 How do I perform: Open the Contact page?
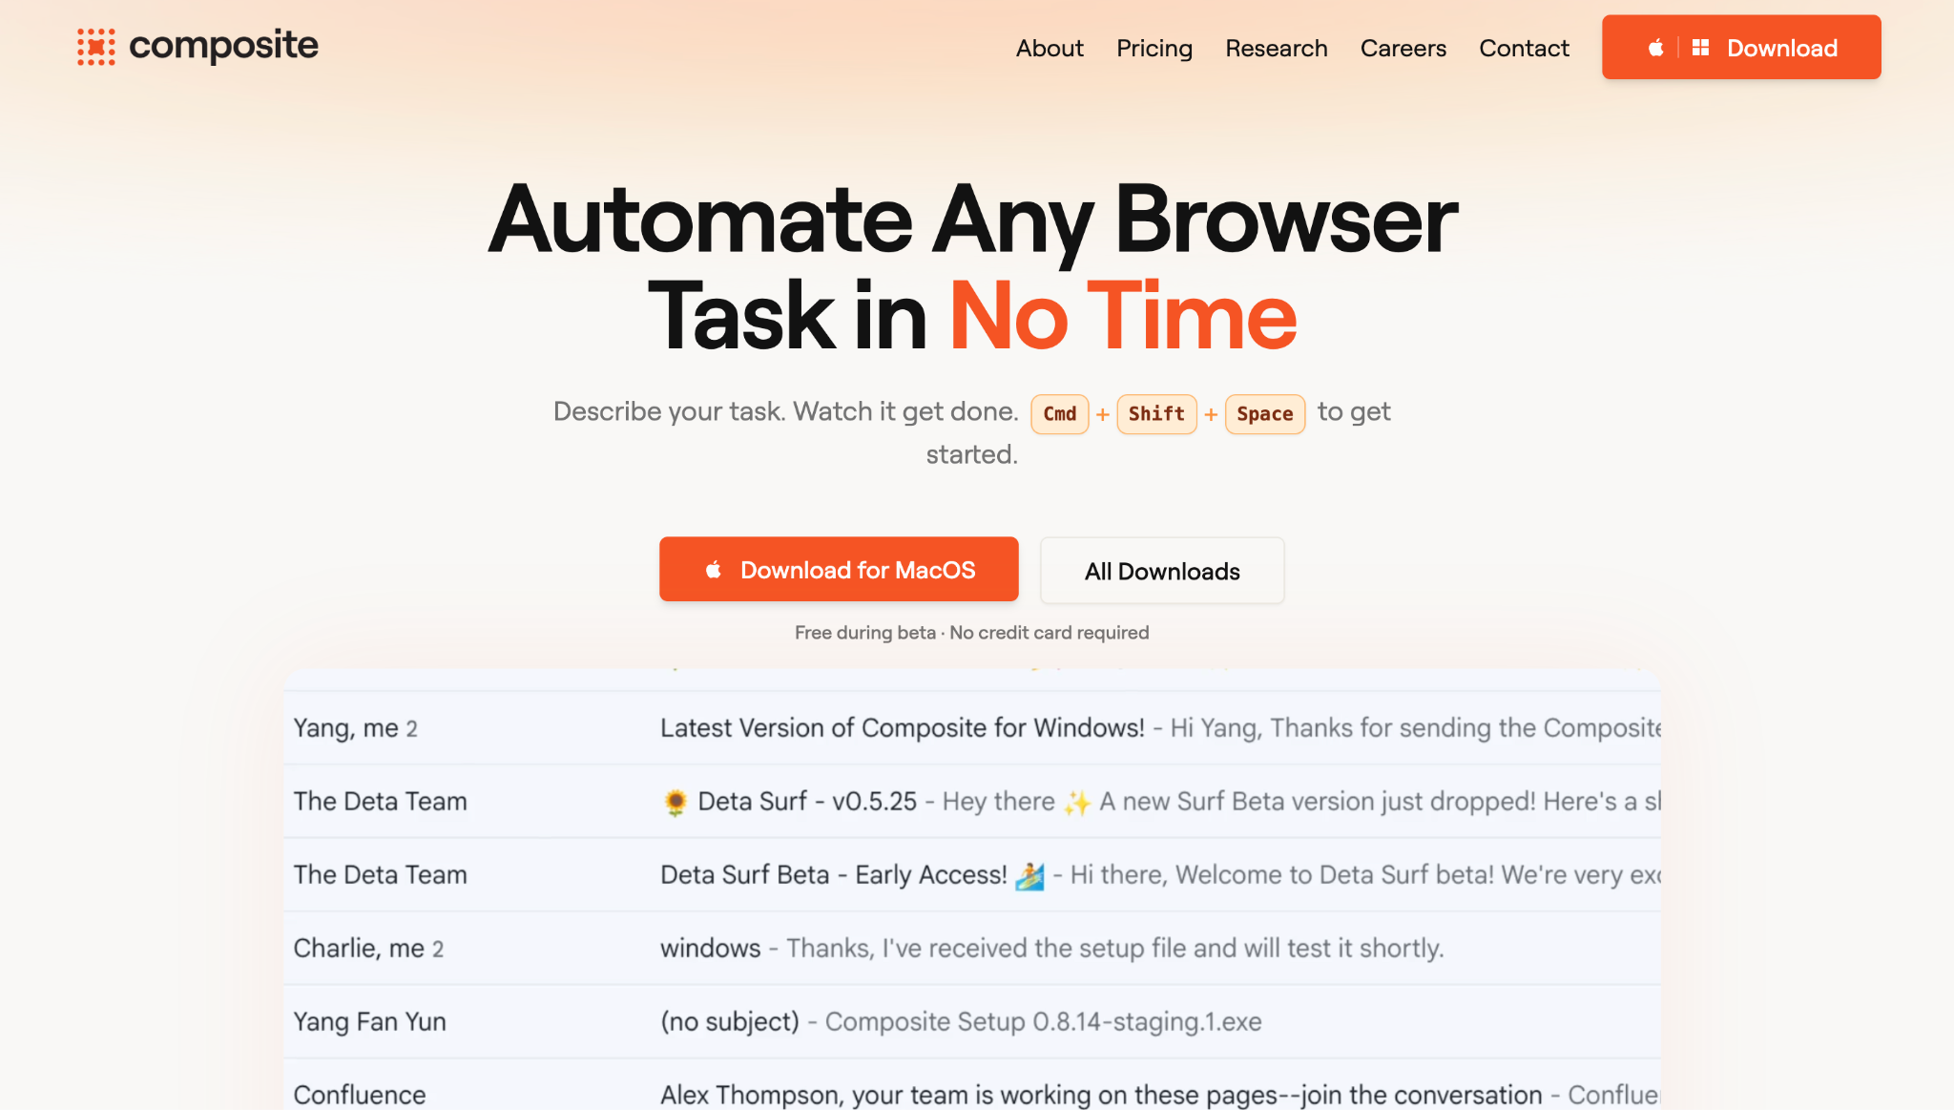tap(1524, 48)
